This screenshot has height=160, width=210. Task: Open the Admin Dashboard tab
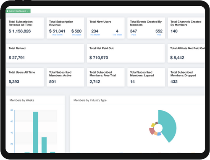coord(18,11)
